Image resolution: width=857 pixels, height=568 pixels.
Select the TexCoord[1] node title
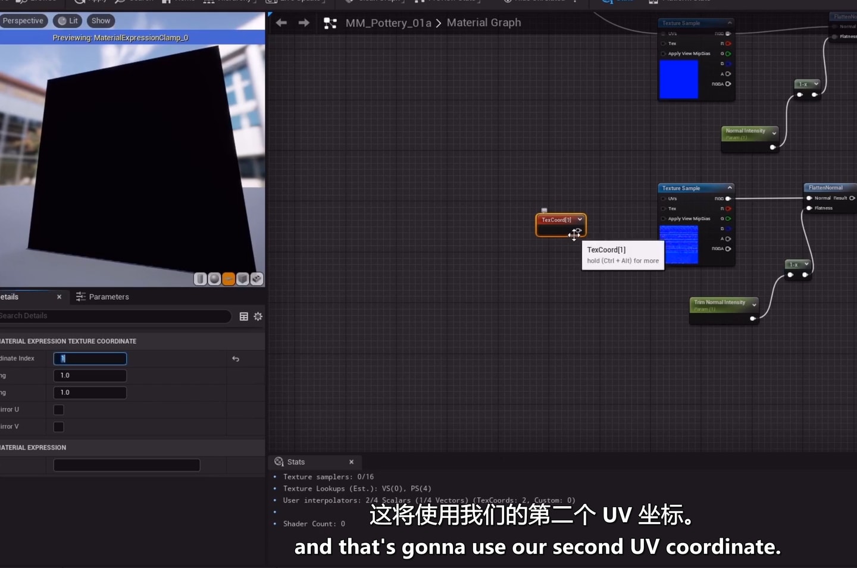pyautogui.click(x=556, y=220)
